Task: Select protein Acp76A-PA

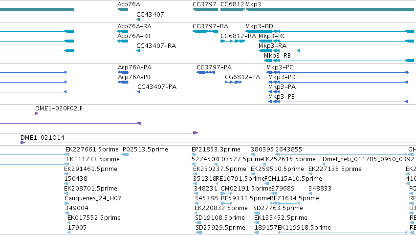Action: coord(123,72)
